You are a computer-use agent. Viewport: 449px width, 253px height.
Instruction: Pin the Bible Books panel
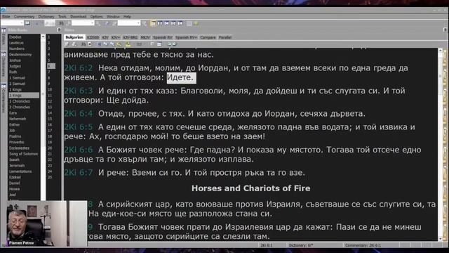point(59,30)
